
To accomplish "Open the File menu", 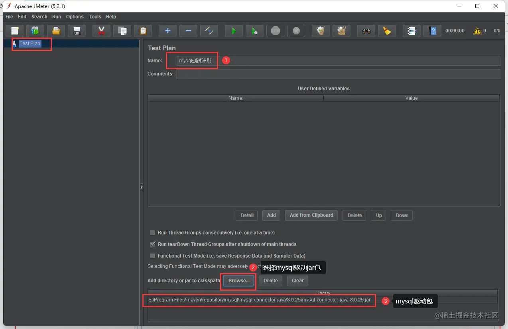I will pyautogui.click(x=9, y=17).
